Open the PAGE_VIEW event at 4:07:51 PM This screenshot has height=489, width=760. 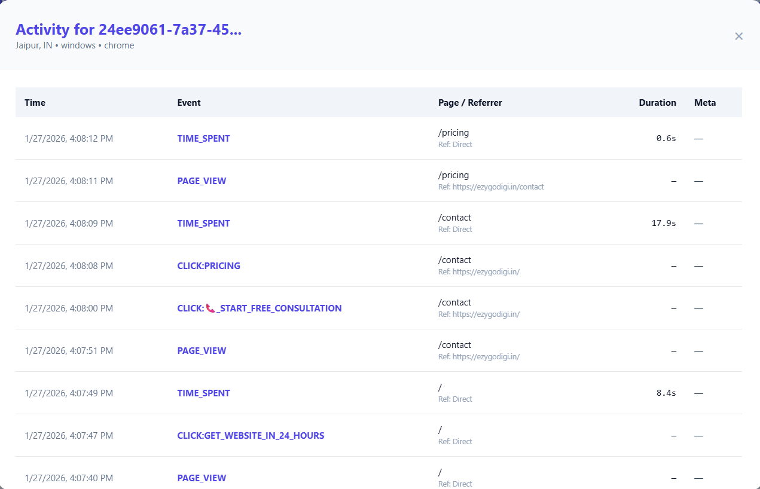point(202,350)
